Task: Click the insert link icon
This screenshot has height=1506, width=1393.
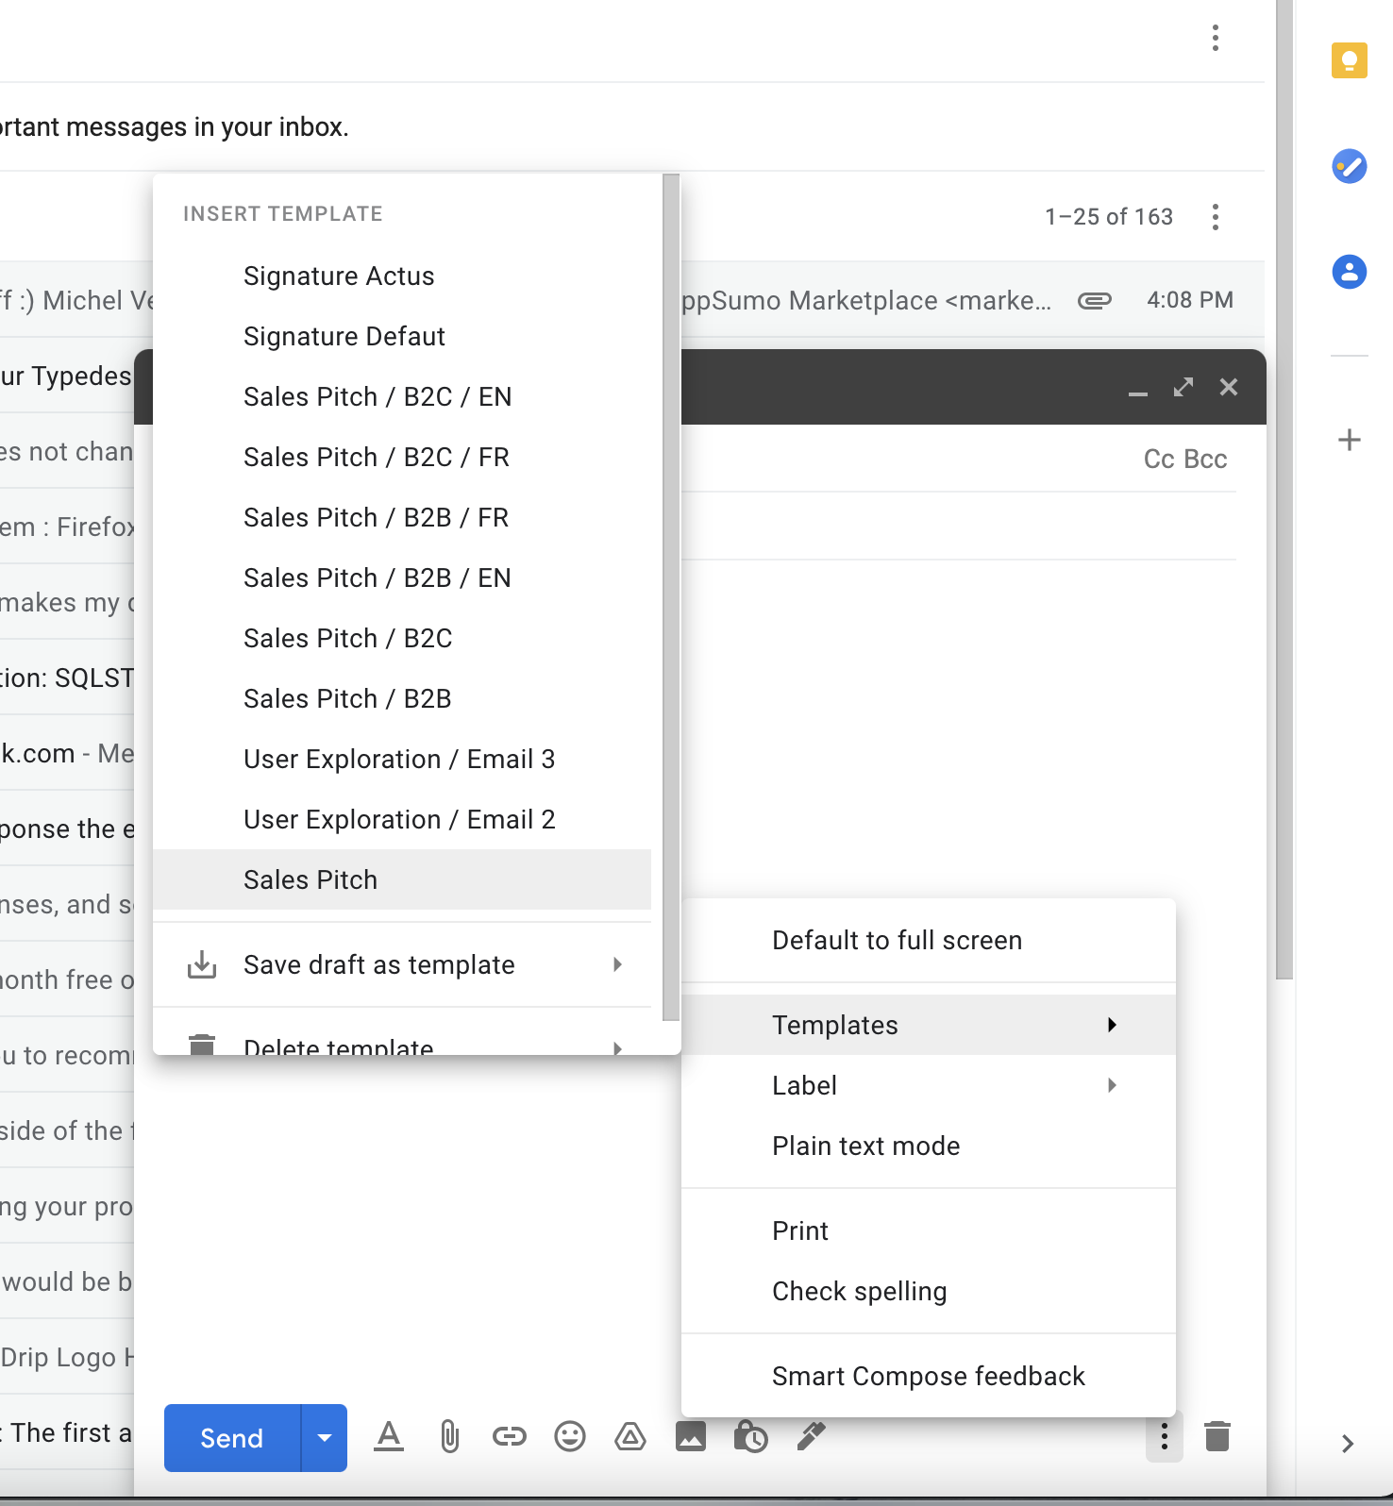Action: pos(509,1437)
